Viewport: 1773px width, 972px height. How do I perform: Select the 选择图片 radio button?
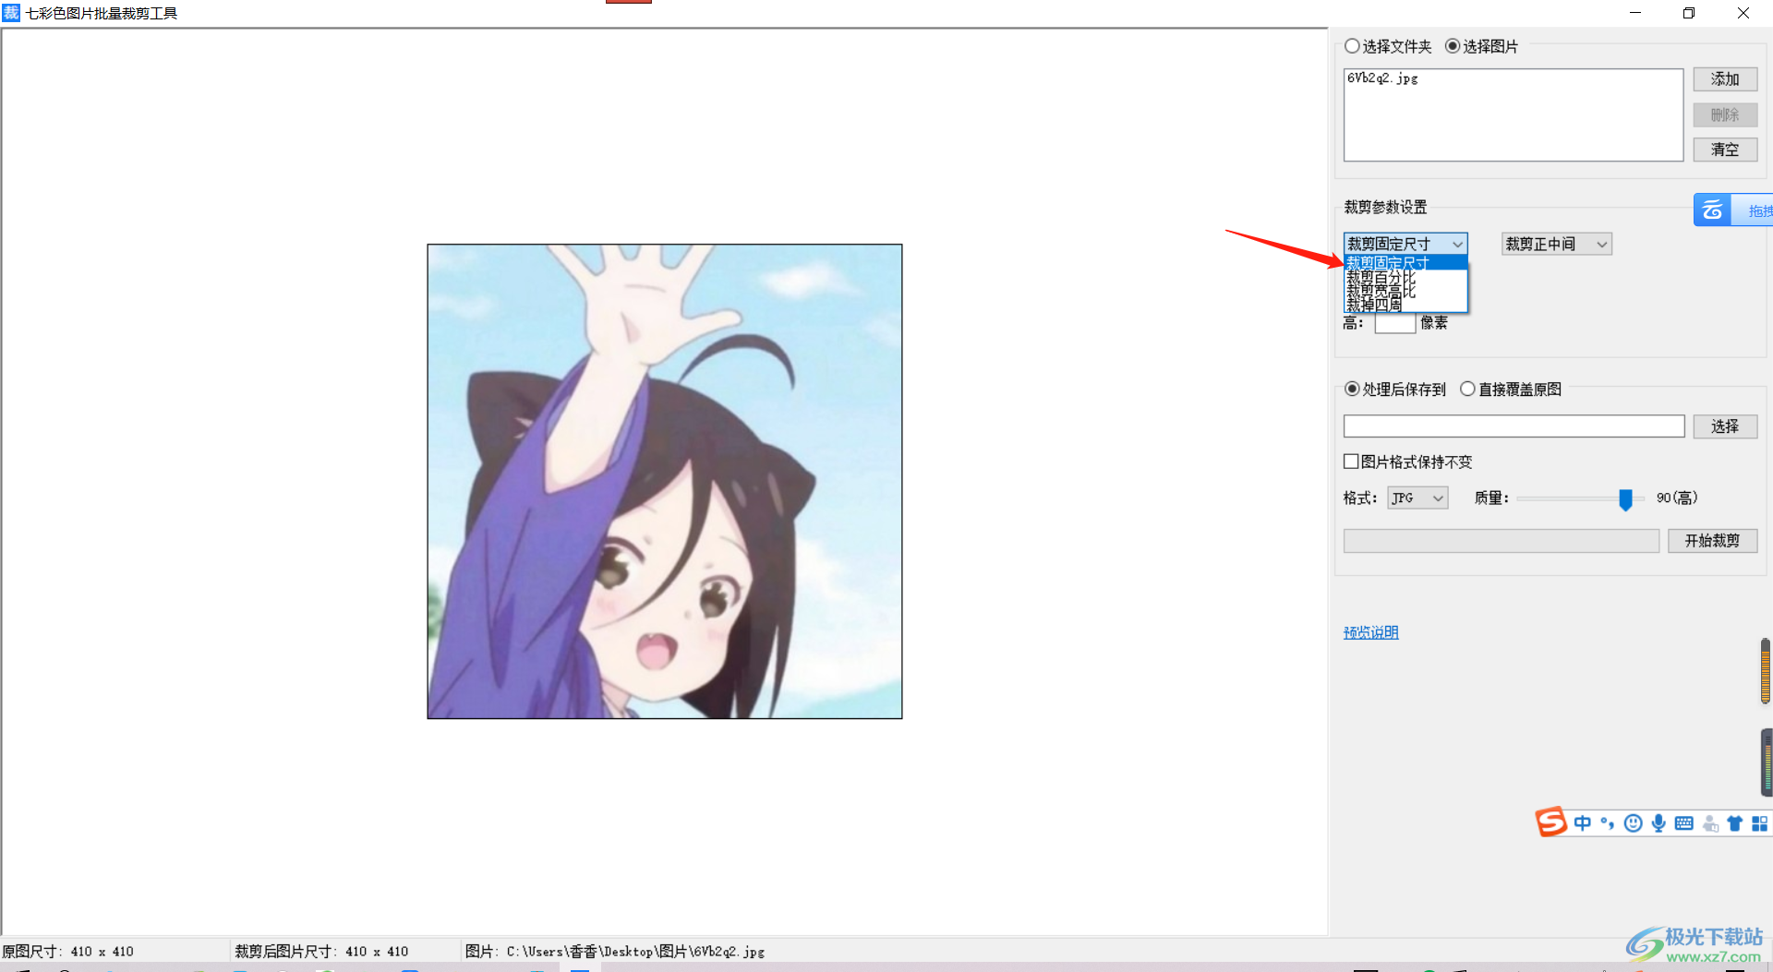[1453, 46]
